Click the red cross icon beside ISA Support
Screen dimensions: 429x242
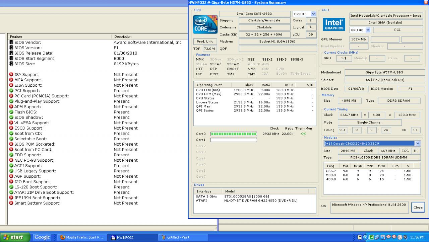(x=11, y=75)
